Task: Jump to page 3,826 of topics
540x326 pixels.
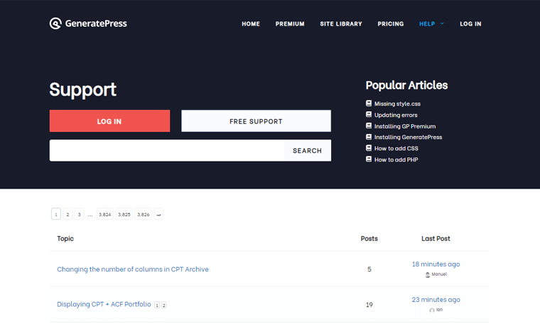Action: [144, 214]
